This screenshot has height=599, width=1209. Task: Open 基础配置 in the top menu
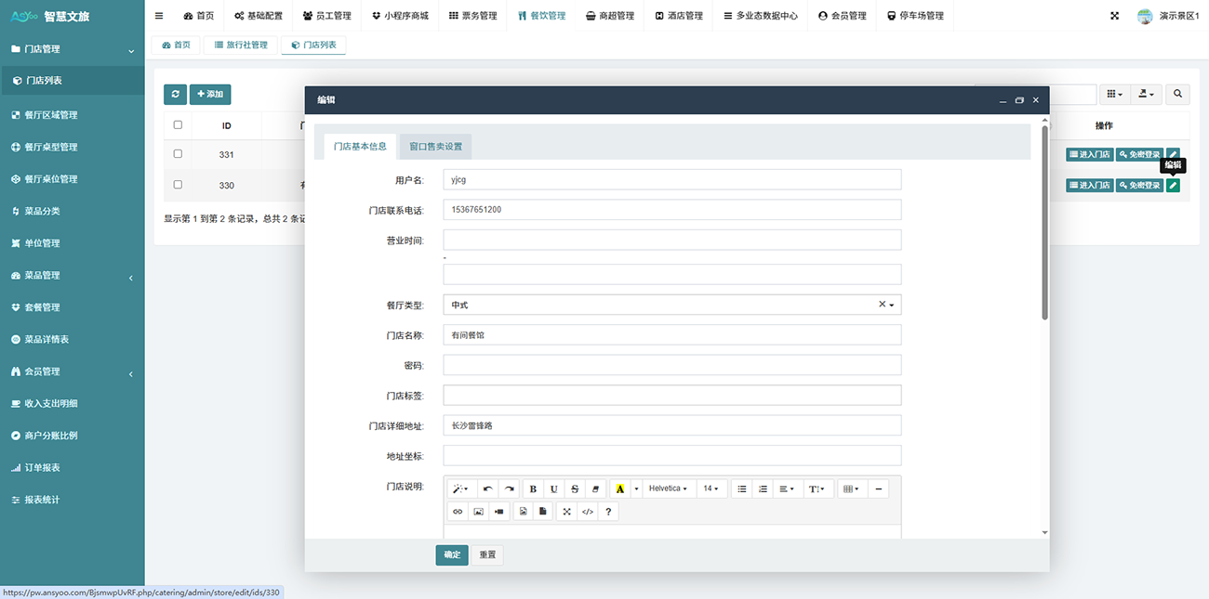258,16
